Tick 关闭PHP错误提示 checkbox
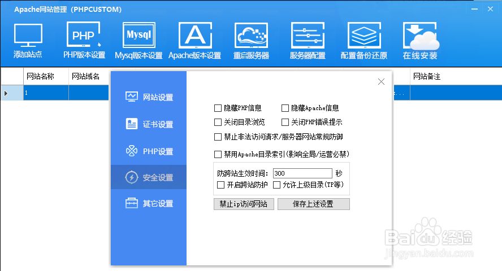Image resolution: width=502 pixels, height=271 pixels. coord(285,123)
